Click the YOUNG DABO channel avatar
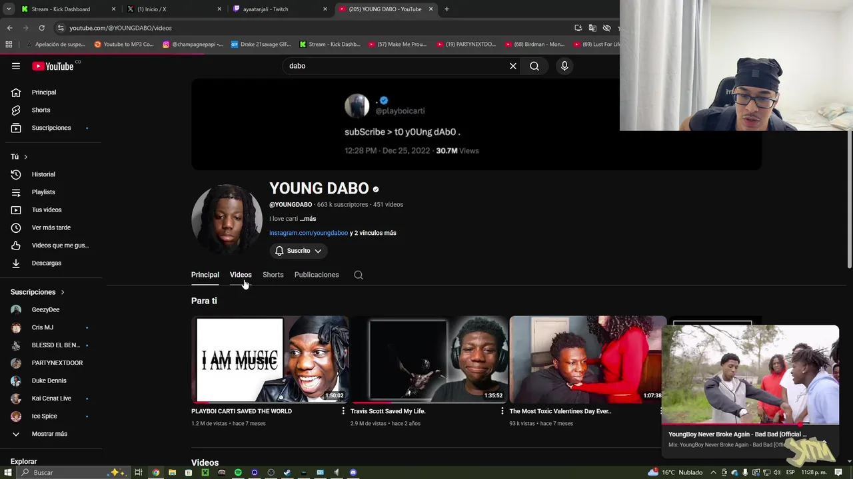The image size is (853, 479). tap(227, 220)
